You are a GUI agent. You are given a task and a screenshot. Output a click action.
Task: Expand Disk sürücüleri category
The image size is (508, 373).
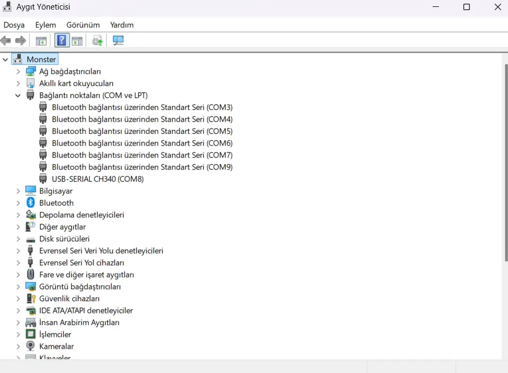click(x=18, y=239)
